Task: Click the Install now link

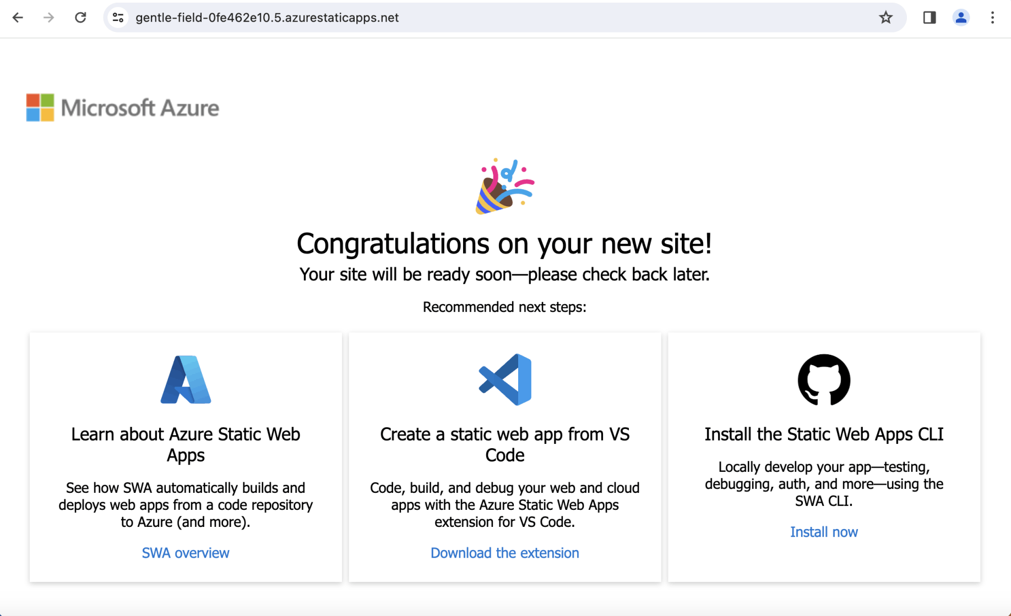Action: (x=824, y=532)
